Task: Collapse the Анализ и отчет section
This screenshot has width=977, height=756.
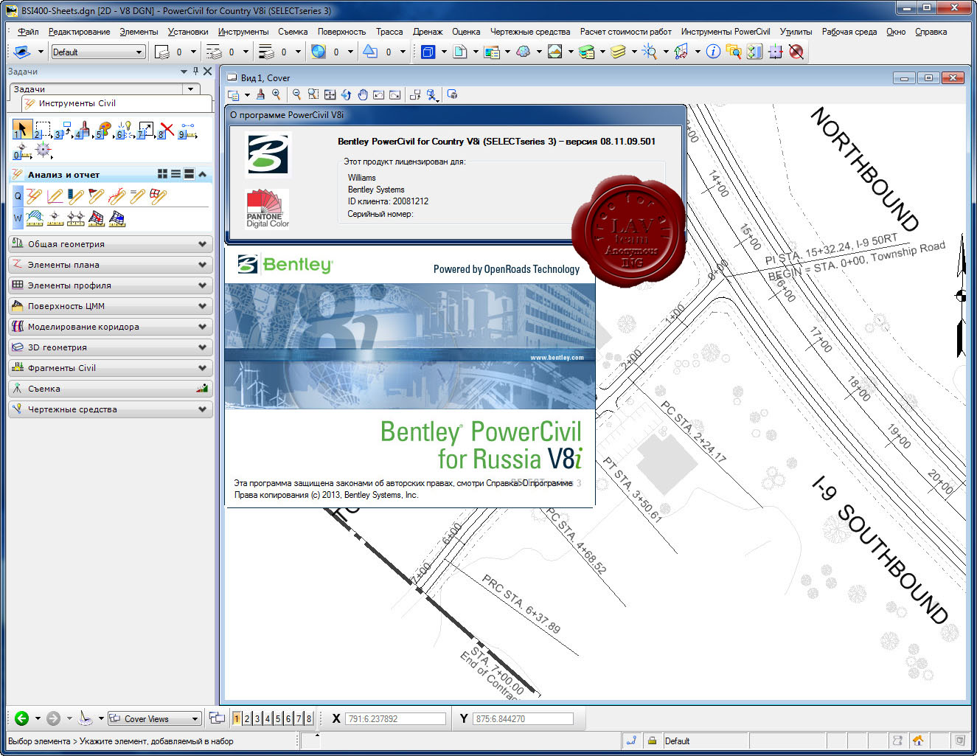Action: (202, 174)
